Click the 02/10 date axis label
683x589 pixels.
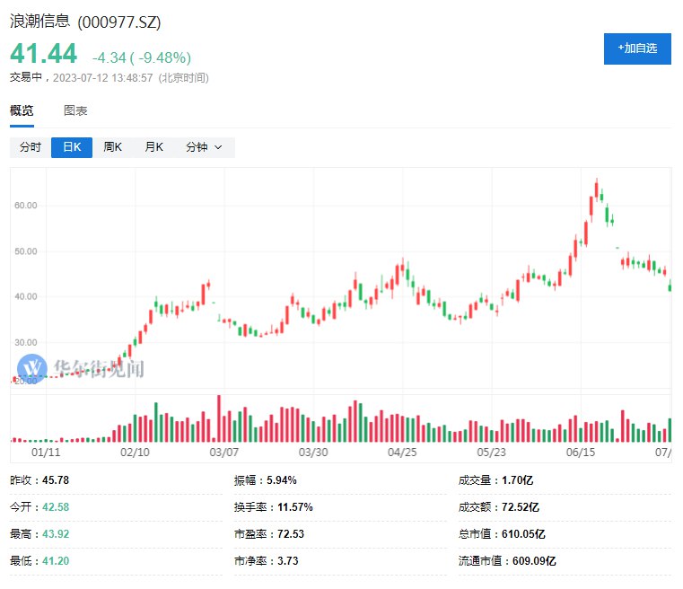pos(135,453)
